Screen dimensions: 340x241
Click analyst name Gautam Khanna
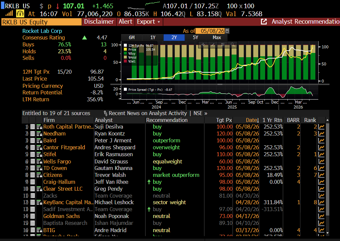tap(113, 168)
